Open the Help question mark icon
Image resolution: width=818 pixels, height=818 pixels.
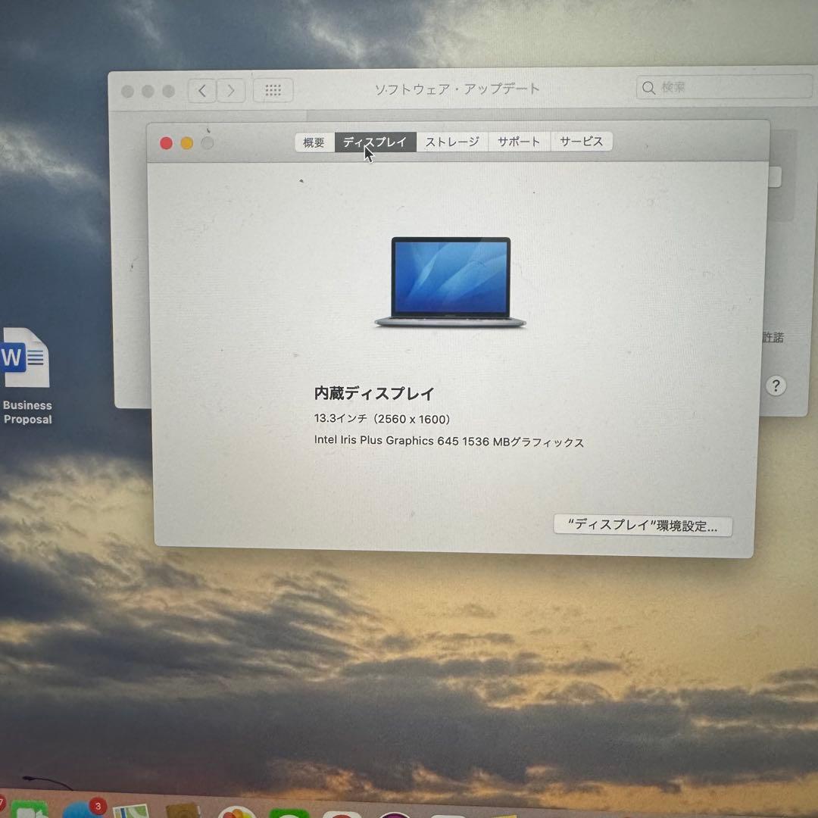[776, 386]
